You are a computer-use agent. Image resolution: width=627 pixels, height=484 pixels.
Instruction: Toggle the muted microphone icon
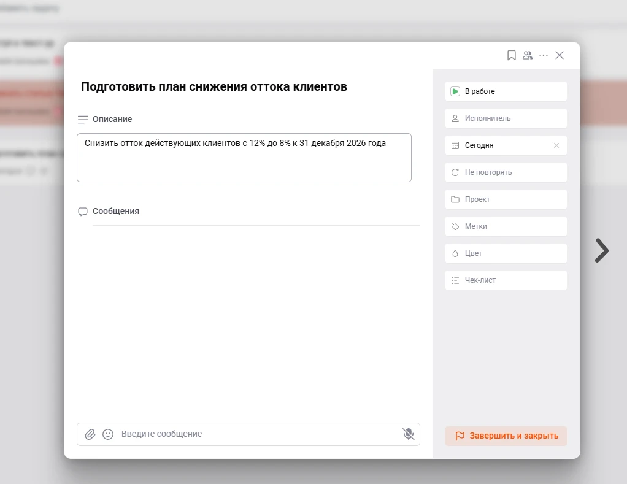408,434
